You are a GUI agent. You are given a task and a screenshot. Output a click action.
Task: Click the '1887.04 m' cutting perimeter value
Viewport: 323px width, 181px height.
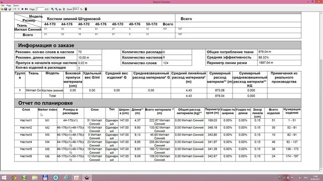point(266,63)
